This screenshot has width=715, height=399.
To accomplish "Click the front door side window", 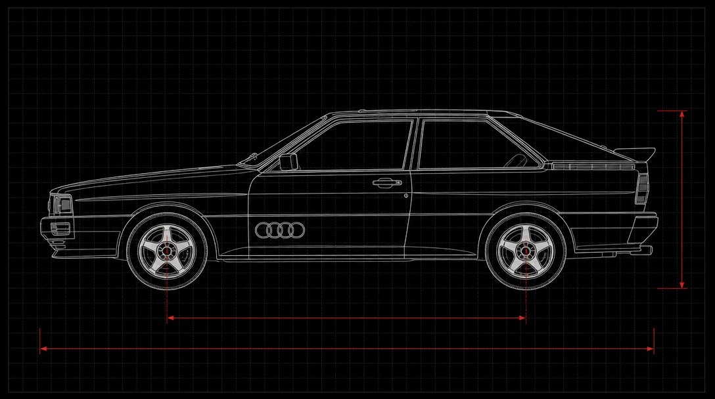I will click(352, 145).
